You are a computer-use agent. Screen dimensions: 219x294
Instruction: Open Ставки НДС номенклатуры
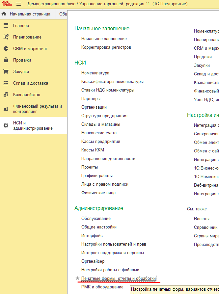[108, 90]
